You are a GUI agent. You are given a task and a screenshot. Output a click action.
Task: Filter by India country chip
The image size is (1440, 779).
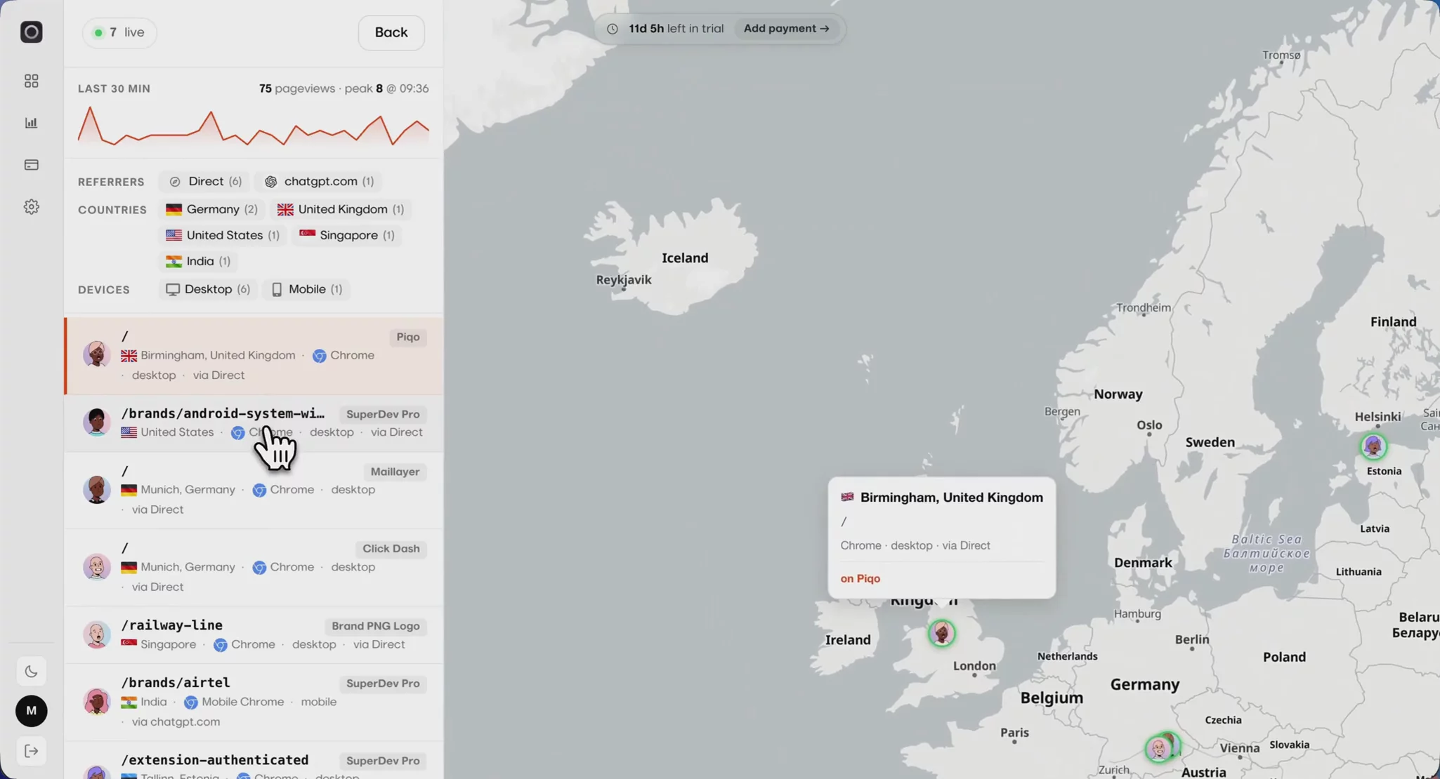pos(198,262)
